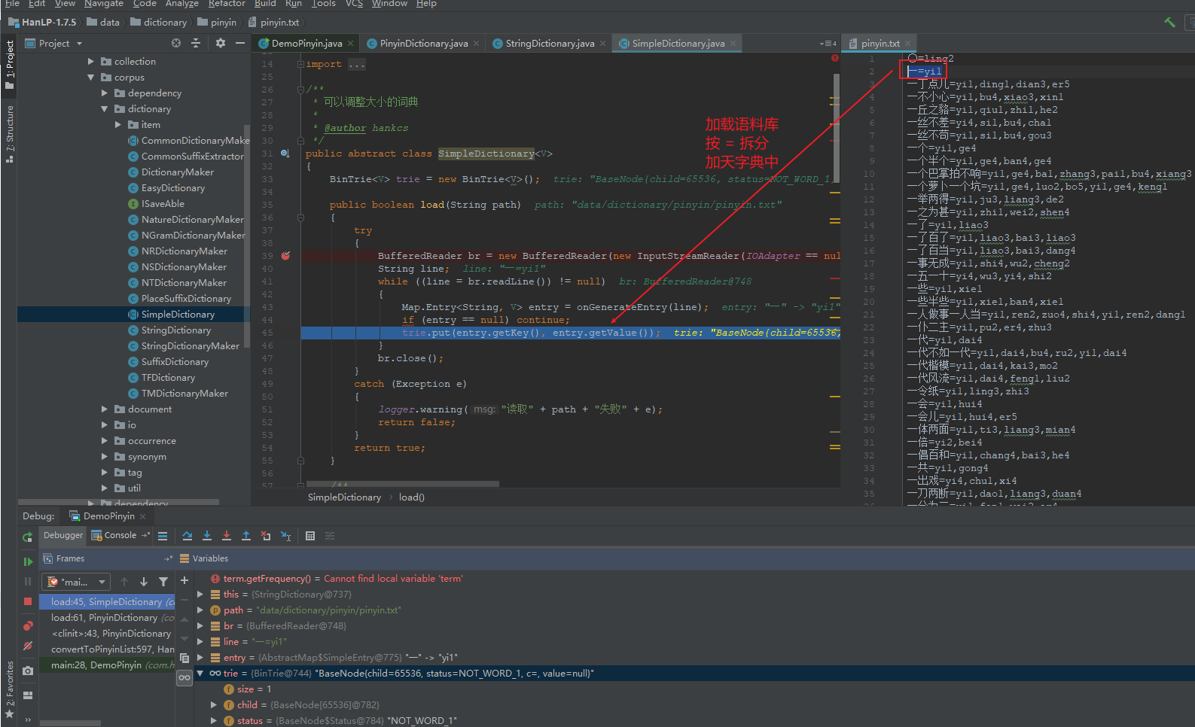
Task: Switch to DemoPinyin.java tab
Action: coord(306,44)
